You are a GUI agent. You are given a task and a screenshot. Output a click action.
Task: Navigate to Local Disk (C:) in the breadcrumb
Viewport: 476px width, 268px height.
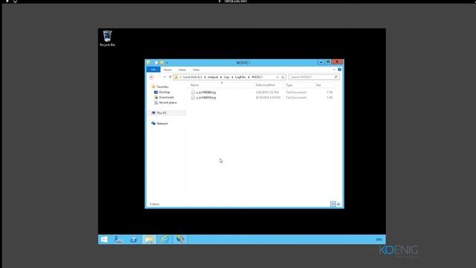point(193,77)
